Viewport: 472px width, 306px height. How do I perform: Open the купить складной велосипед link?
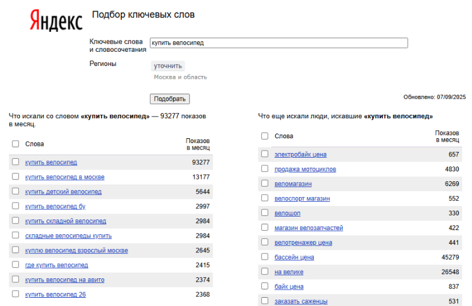click(x=65, y=221)
